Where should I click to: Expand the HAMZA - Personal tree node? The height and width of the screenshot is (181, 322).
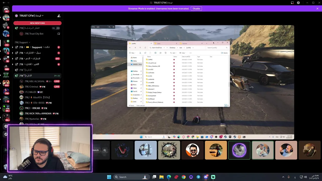[129, 64]
